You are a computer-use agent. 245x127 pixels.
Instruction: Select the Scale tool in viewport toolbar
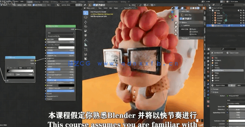(x=86, y=31)
